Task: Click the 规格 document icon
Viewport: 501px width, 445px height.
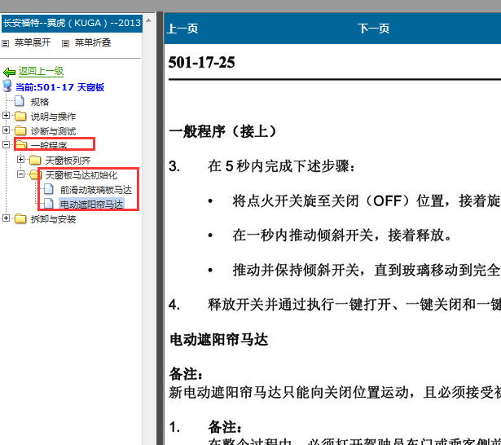Action: click(20, 101)
